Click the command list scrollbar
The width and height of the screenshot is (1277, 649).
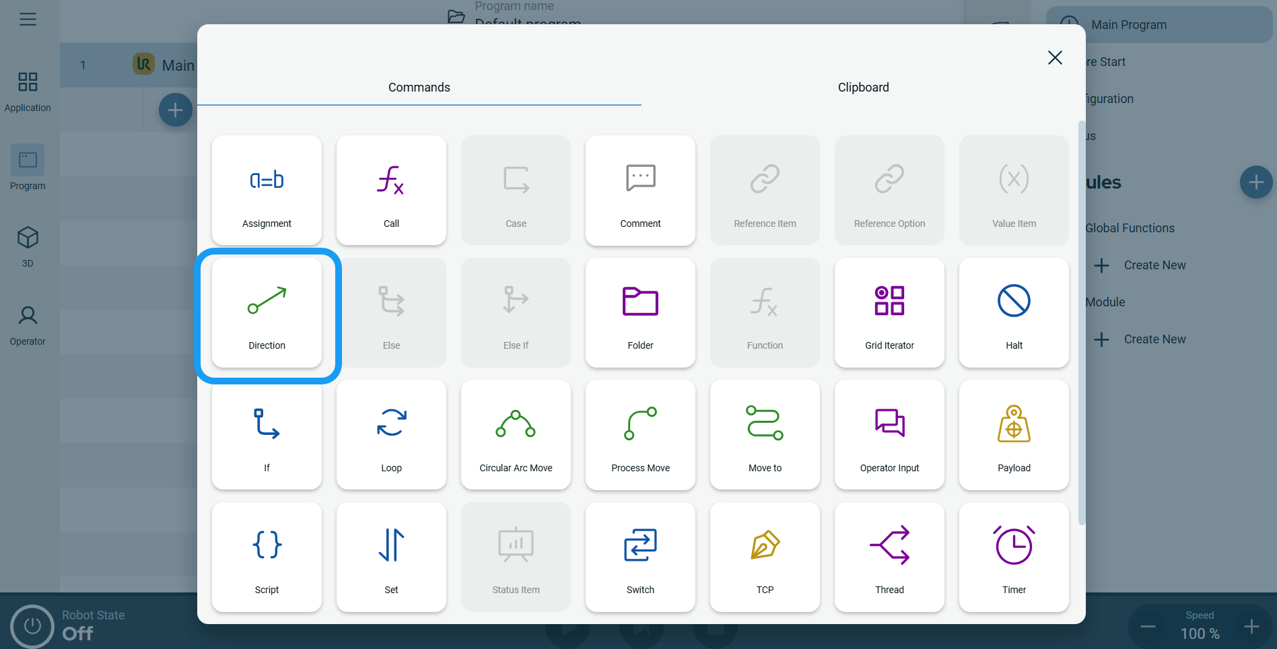pos(1081,323)
